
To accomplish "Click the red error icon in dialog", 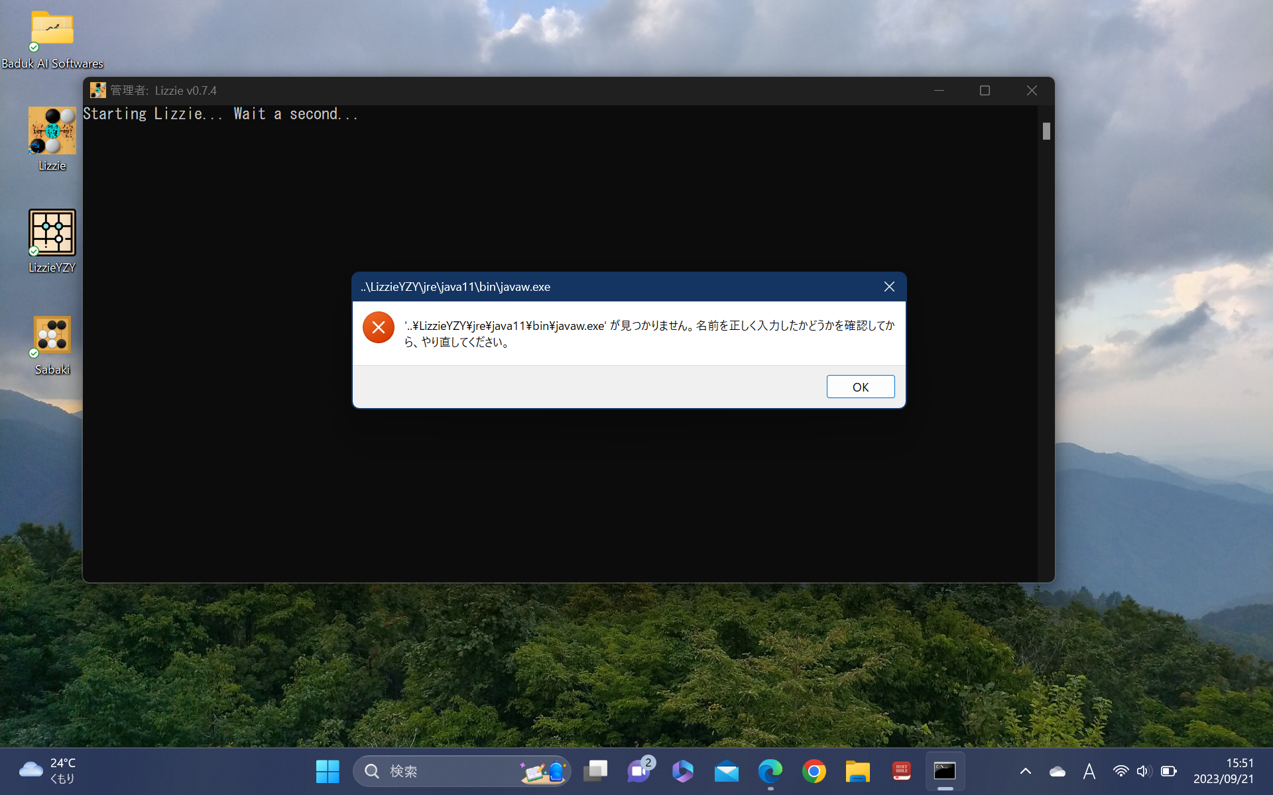I will click(x=379, y=327).
